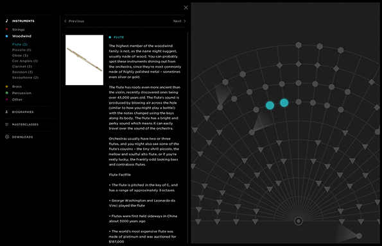Click the book icon beside Masterclasses

click(x=7, y=124)
